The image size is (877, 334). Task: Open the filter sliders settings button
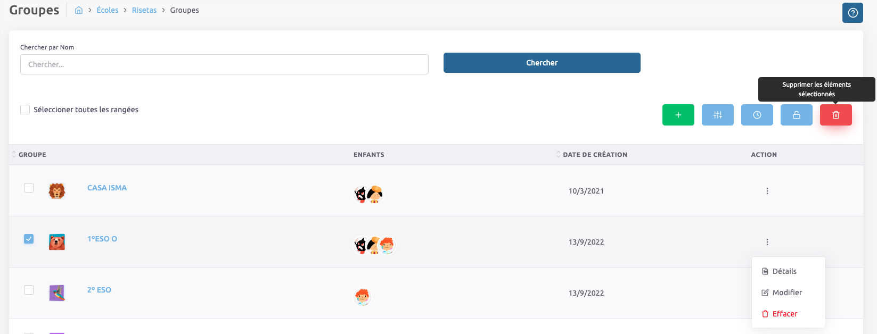point(717,115)
